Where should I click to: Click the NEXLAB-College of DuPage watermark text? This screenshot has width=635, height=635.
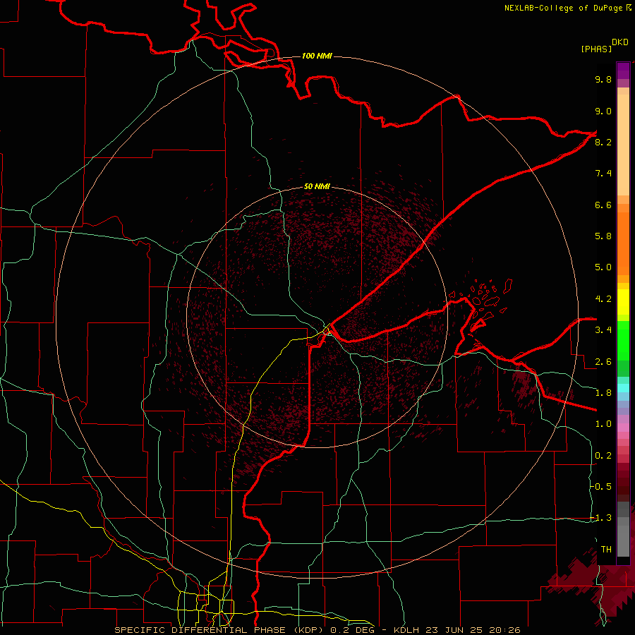click(x=568, y=8)
